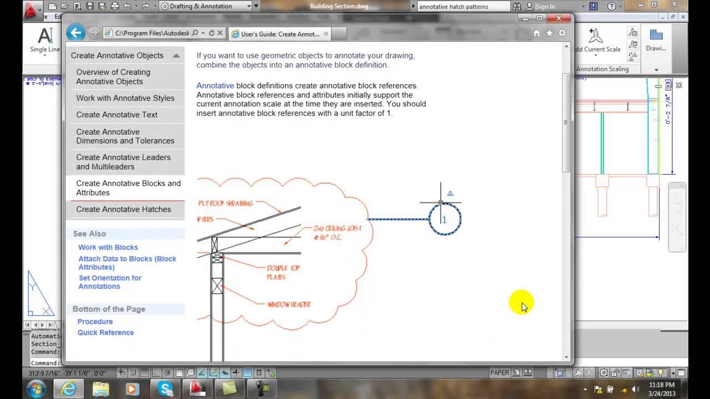
Task: Toggle Snap Mode in AutoCAD status bar
Action: (134, 373)
